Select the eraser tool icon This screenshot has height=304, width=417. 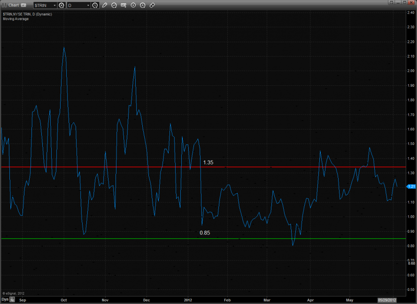(152, 5)
